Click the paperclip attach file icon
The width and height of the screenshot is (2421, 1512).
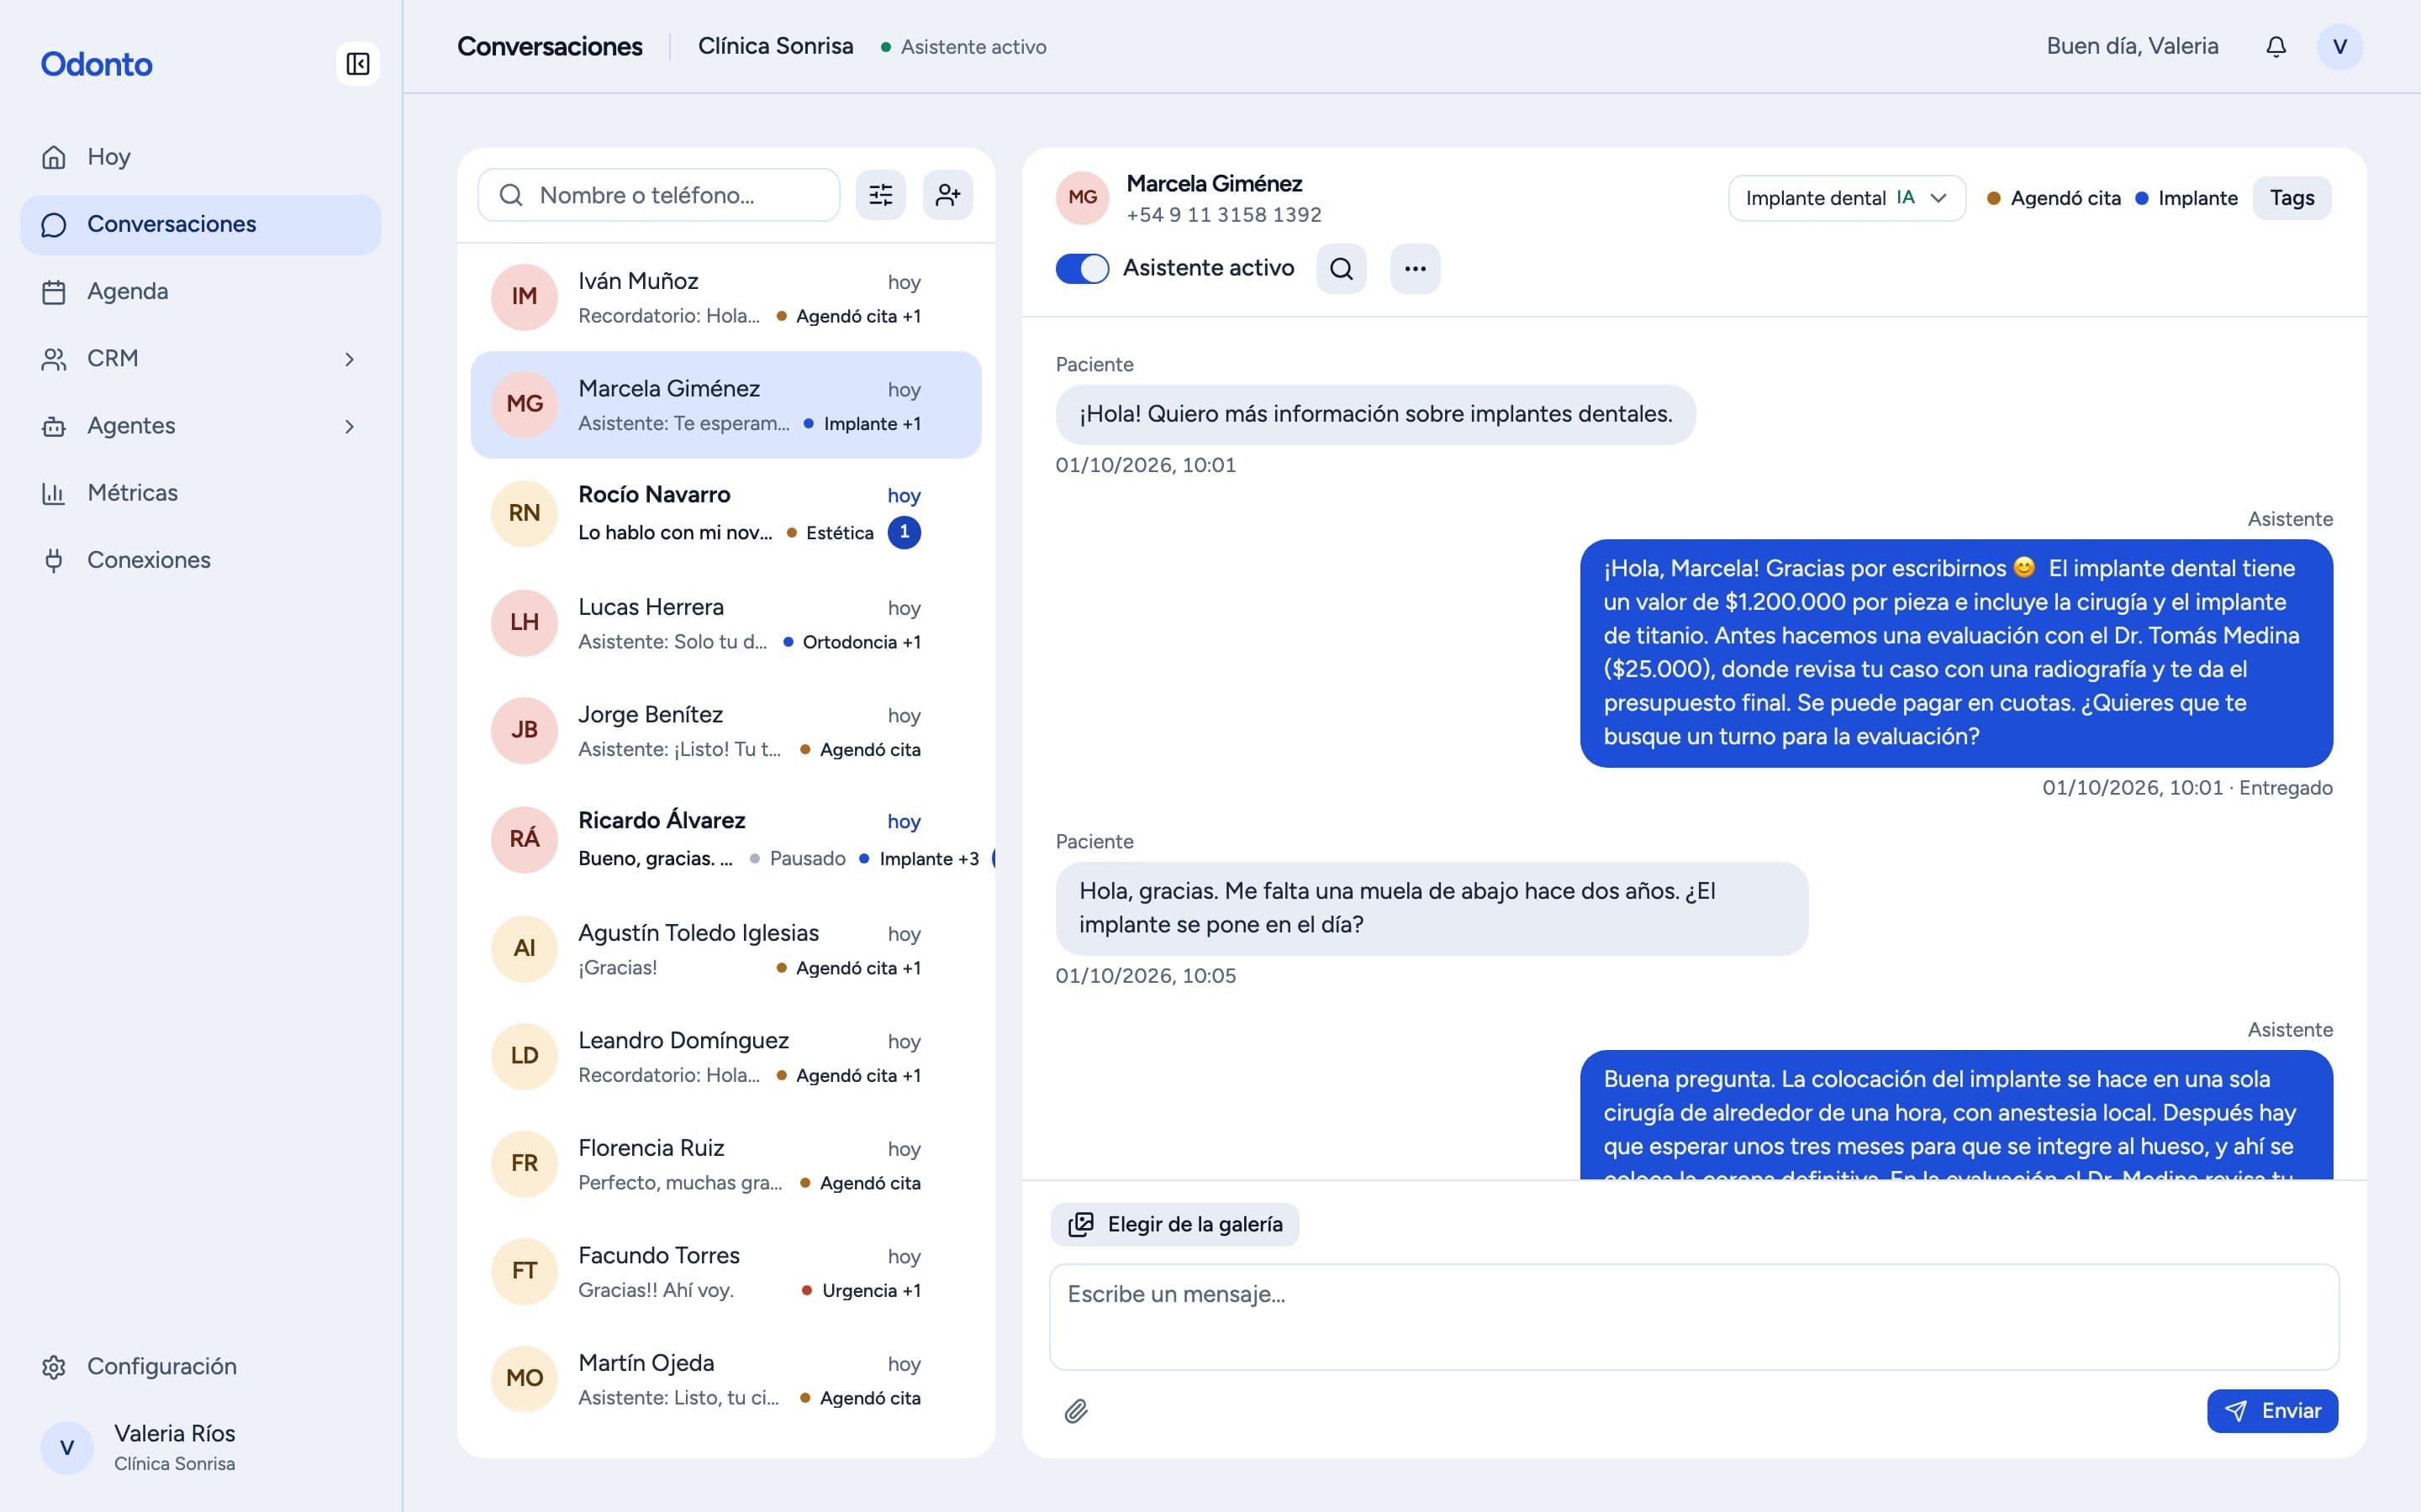pyautogui.click(x=1077, y=1411)
